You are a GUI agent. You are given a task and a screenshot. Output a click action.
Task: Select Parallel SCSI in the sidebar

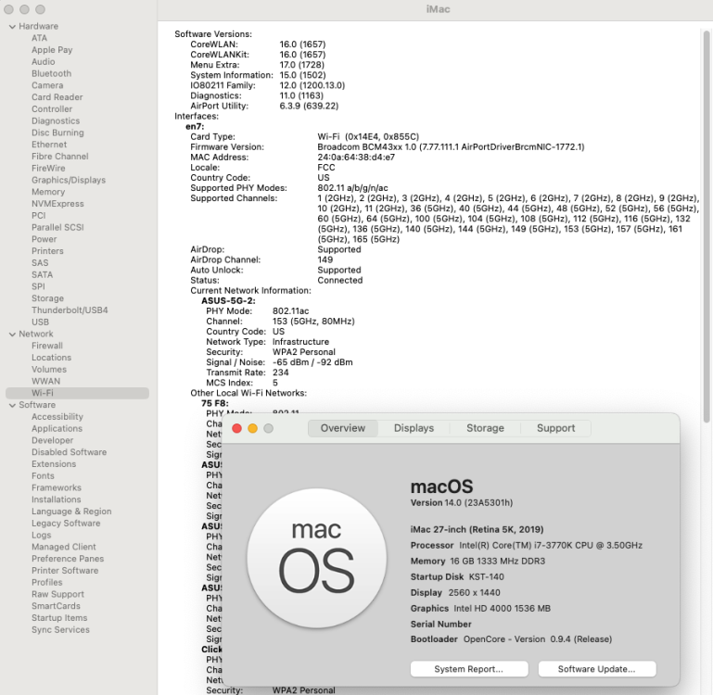[x=57, y=227]
